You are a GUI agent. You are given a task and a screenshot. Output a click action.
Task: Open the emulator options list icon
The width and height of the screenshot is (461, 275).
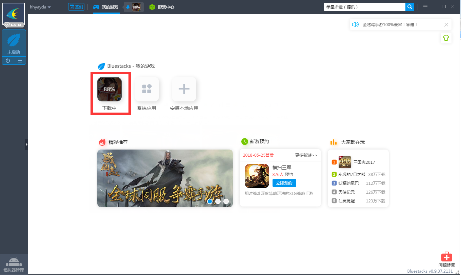click(x=20, y=61)
